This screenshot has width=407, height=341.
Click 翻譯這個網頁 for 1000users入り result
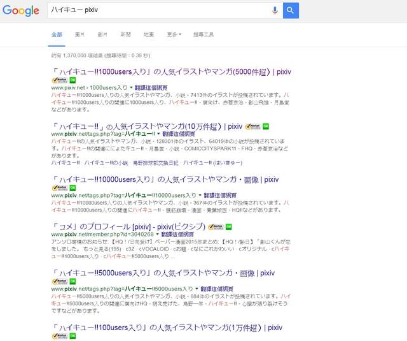151,88
